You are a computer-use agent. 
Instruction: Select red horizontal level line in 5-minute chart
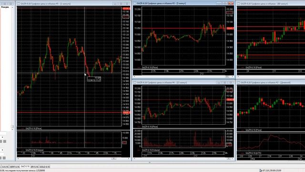tap(183, 29)
